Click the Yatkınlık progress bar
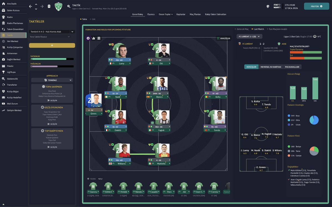Screen dimensions: 332x207 coord(52,59)
